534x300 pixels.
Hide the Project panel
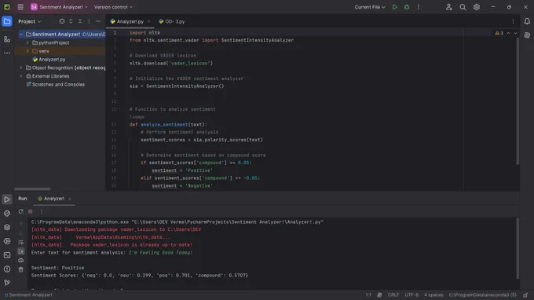pyautogui.click(x=98, y=21)
